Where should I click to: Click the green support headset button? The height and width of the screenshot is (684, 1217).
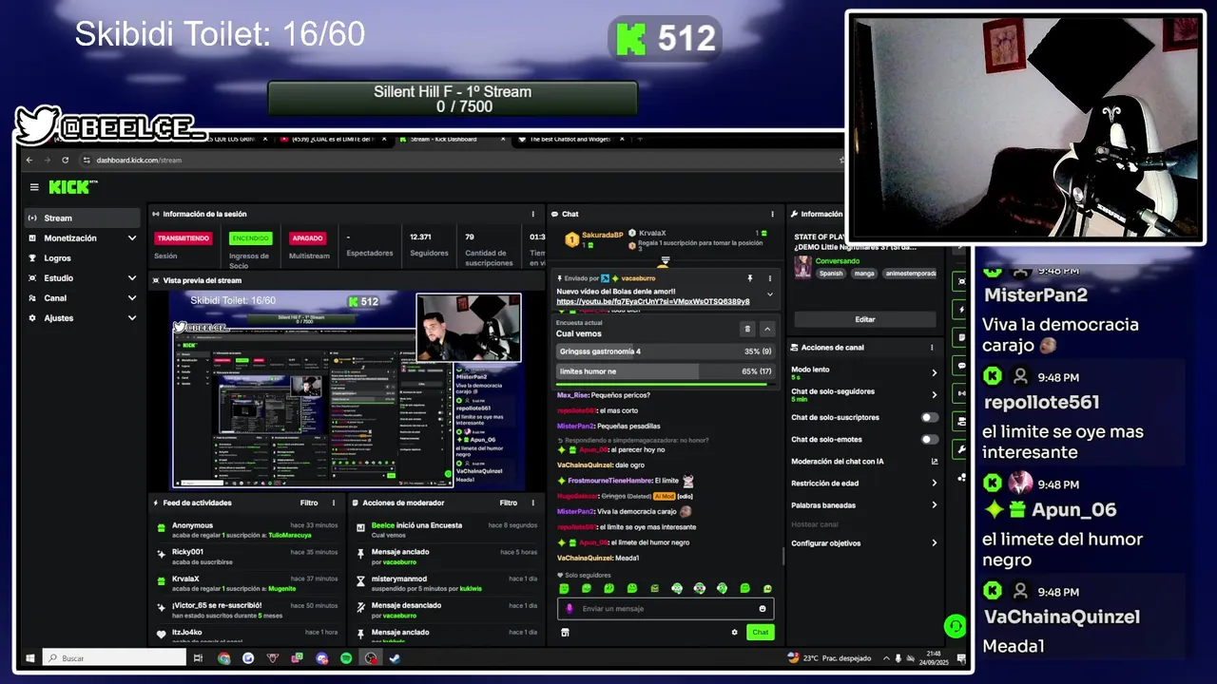click(x=955, y=626)
